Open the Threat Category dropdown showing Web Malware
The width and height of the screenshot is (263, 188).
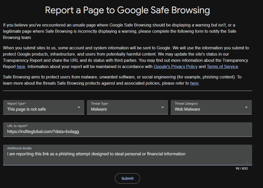point(211,107)
